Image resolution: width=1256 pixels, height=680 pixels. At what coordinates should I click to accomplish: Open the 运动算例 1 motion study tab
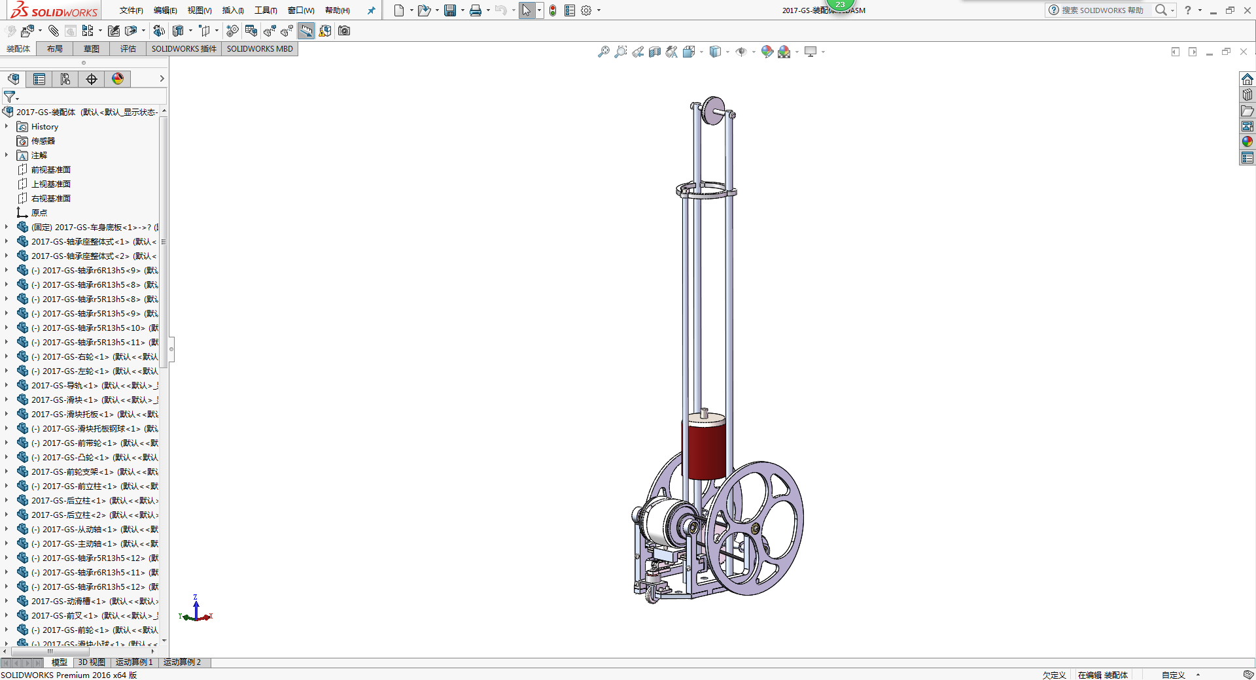[134, 662]
